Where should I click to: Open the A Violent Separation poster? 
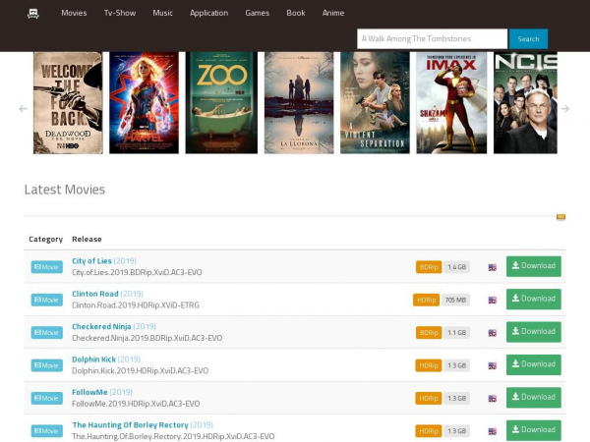tap(375, 102)
